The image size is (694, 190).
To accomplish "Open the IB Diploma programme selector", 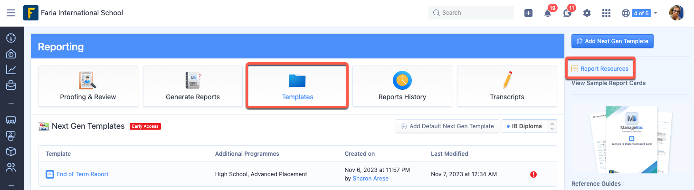I will click(529, 126).
